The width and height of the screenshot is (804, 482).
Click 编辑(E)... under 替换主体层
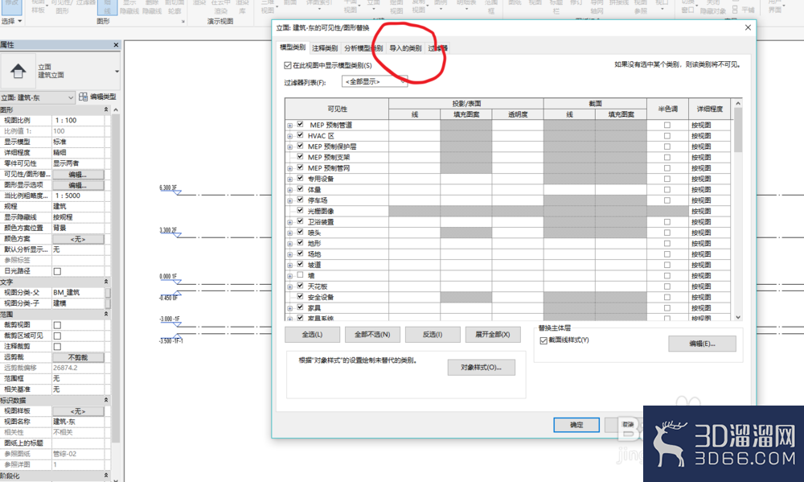click(x=702, y=344)
